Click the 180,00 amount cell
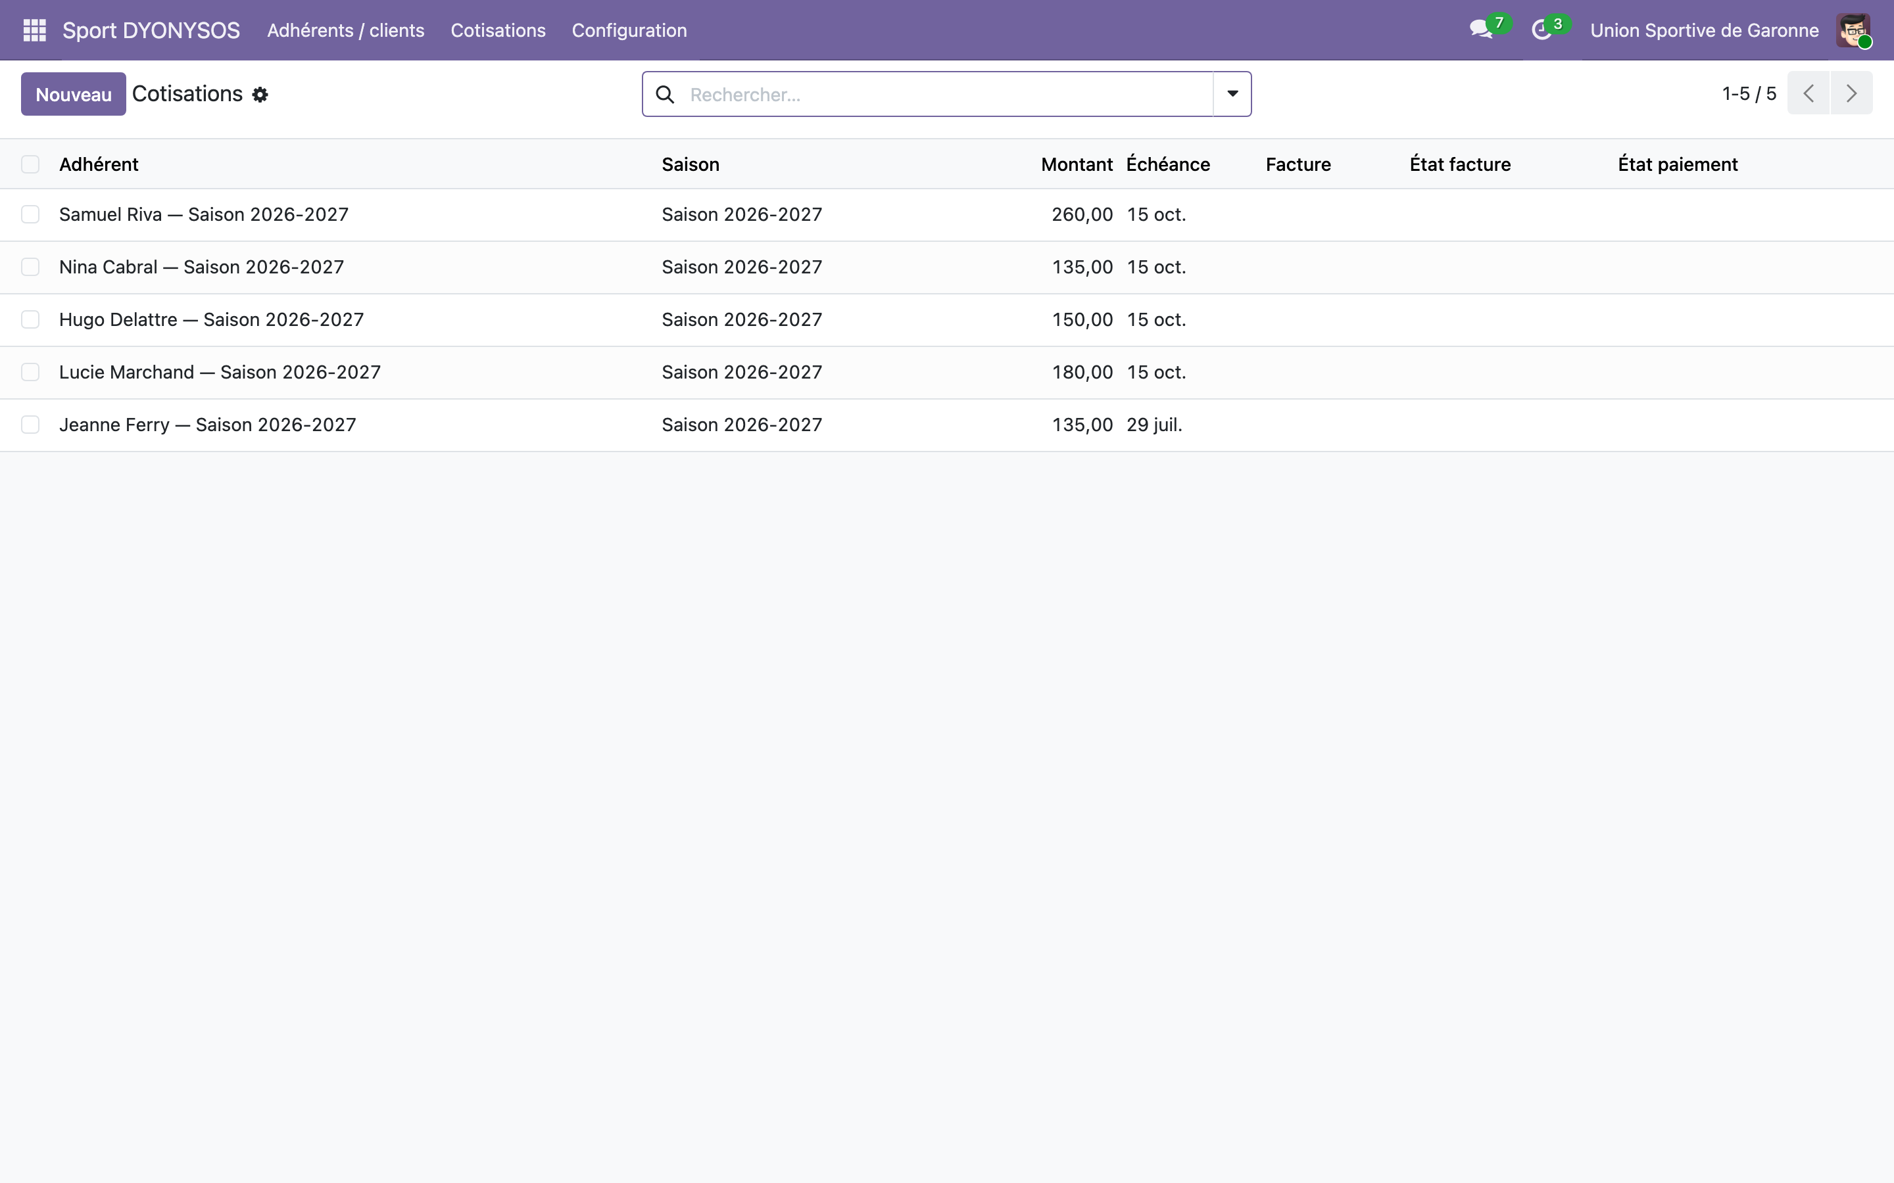The height and width of the screenshot is (1183, 1894). 1082,371
